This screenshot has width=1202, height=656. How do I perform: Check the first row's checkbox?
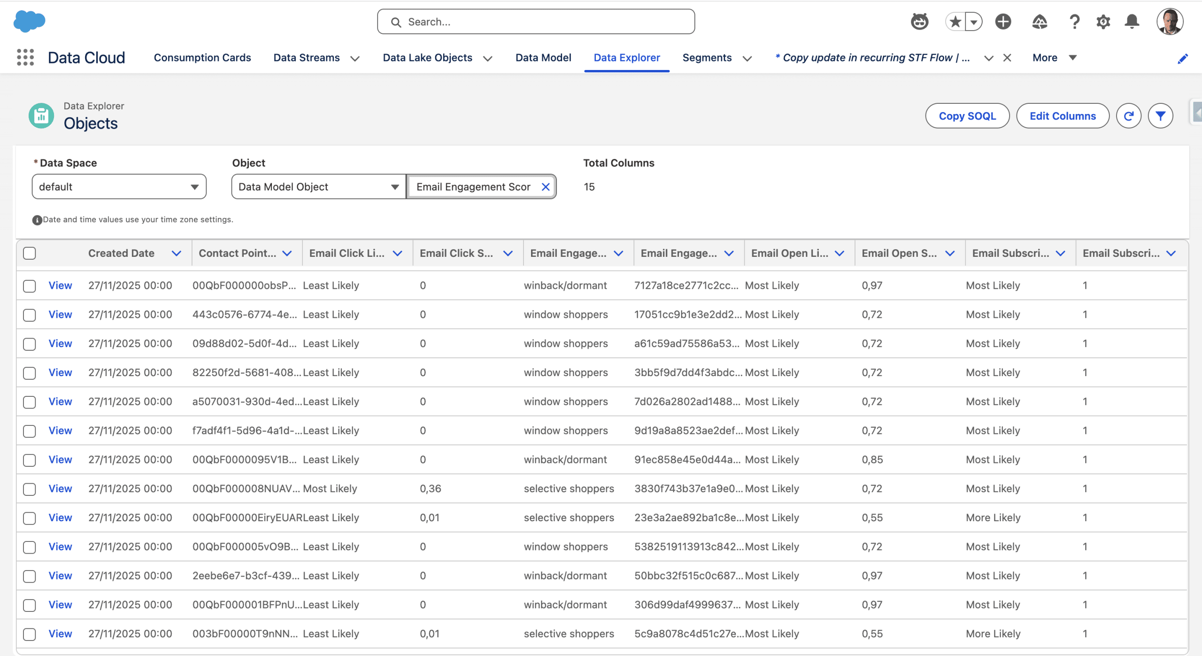pos(30,286)
